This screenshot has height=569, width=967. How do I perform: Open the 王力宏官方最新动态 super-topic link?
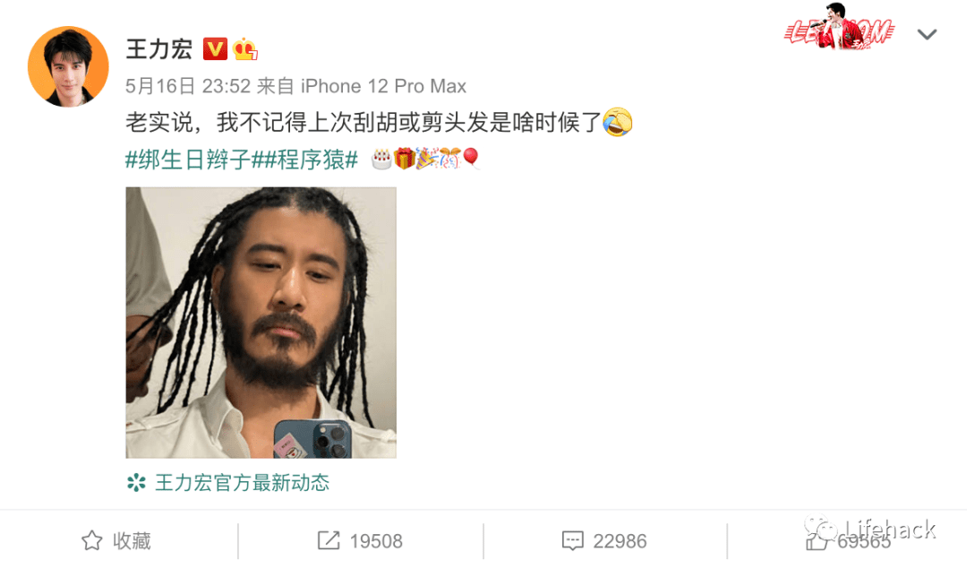pyautogui.click(x=242, y=483)
